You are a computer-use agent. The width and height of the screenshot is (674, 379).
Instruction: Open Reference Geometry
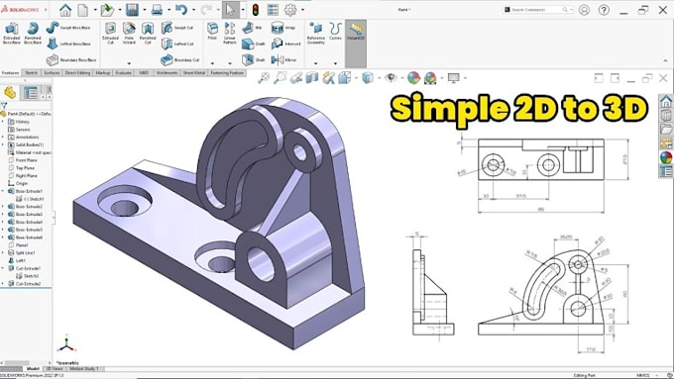(x=316, y=33)
